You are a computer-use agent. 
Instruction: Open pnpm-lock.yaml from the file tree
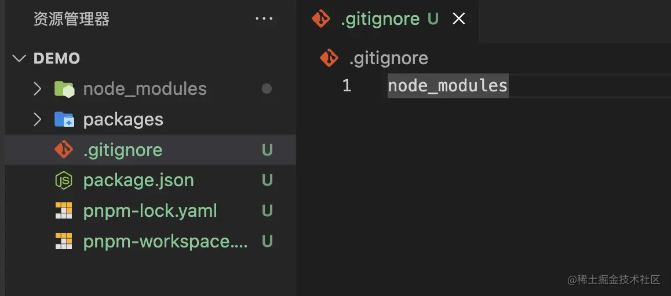(x=150, y=211)
